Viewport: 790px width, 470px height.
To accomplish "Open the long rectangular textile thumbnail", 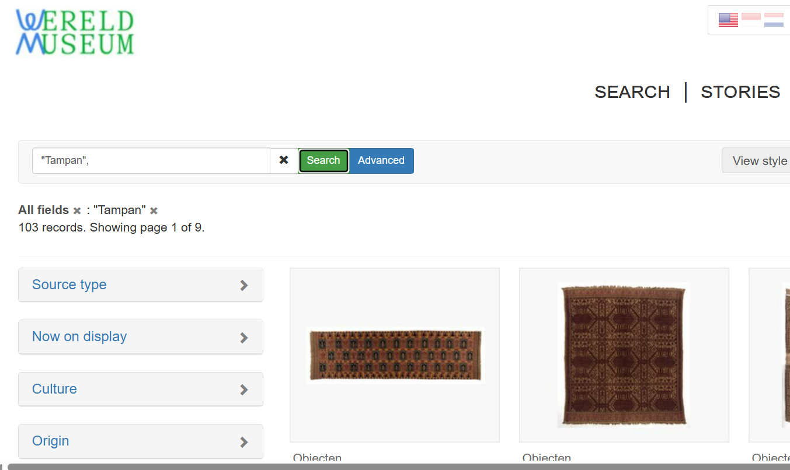I will coord(395,355).
